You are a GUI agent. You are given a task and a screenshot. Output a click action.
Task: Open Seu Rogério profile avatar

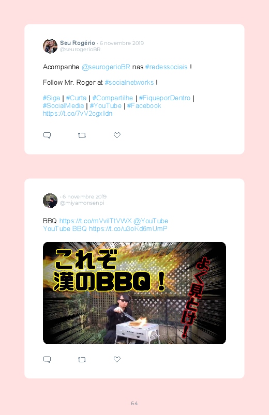50,47
